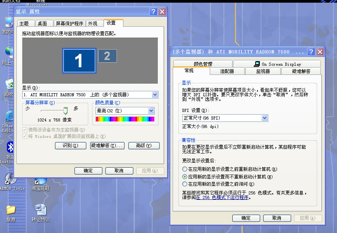Toggle 使用该设备作为主监视器 checkbox
The height and width of the screenshot is (233, 337).
[x=24, y=129]
